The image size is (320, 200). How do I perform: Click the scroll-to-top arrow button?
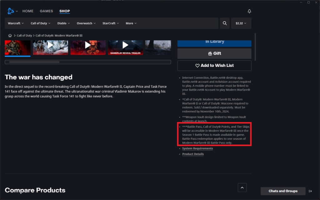(242, 187)
